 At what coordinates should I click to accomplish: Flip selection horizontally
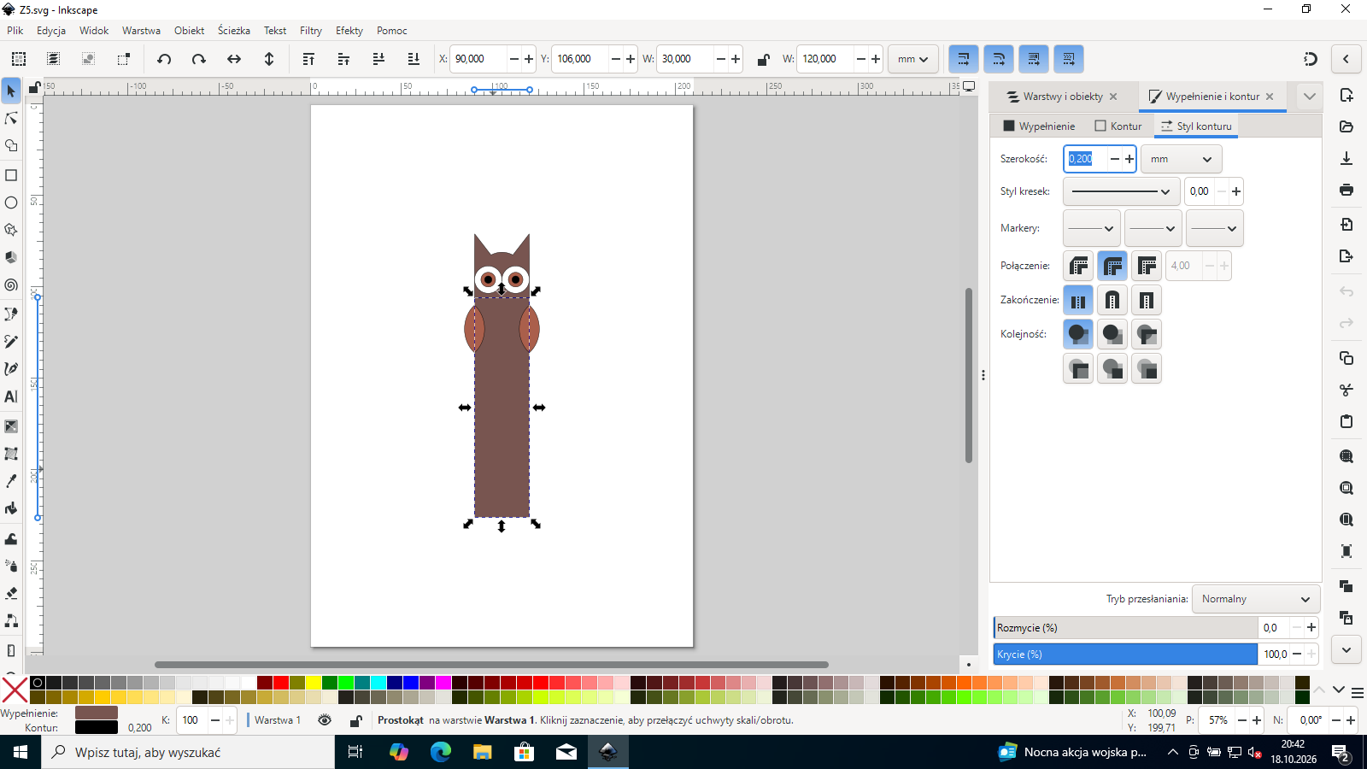[234, 59]
